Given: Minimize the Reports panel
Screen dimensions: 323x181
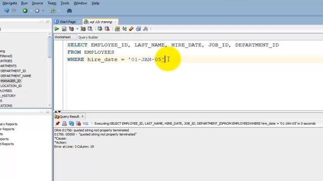Looking at the screenshot, I should click(41, 112).
